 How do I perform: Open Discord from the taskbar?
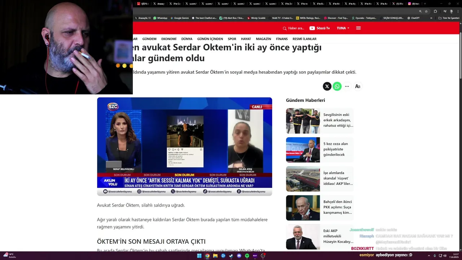(239, 256)
